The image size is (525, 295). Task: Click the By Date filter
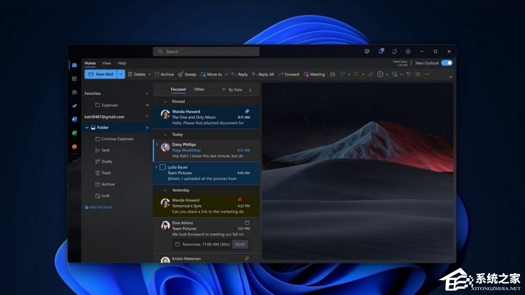(x=232, y=90)
